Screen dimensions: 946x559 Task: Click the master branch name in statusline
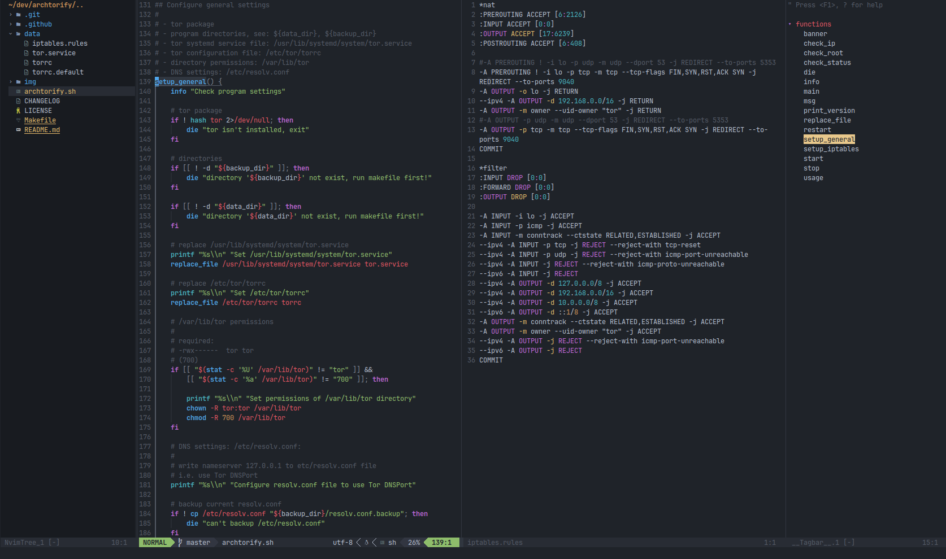click(x=198, y=543)
